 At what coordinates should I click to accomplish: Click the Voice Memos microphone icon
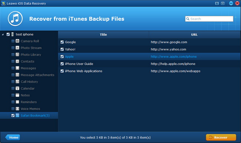[17, 109]
